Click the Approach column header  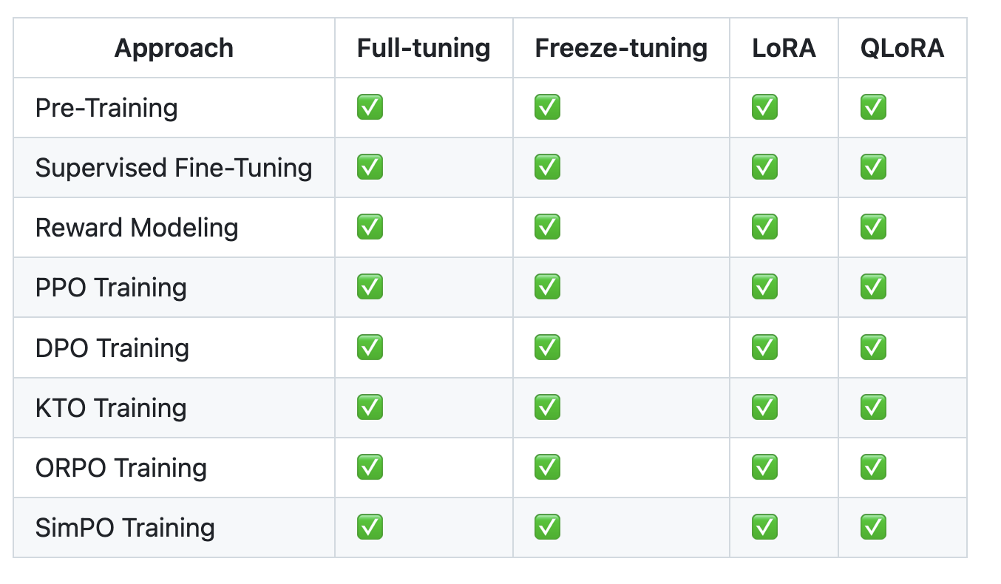tap(174, 48)
